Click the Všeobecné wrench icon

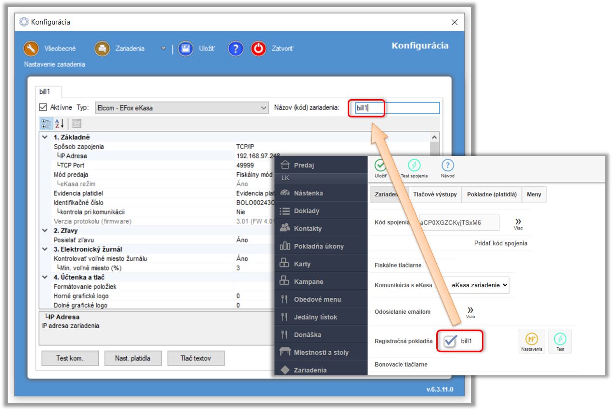click(x=31, y=49)
